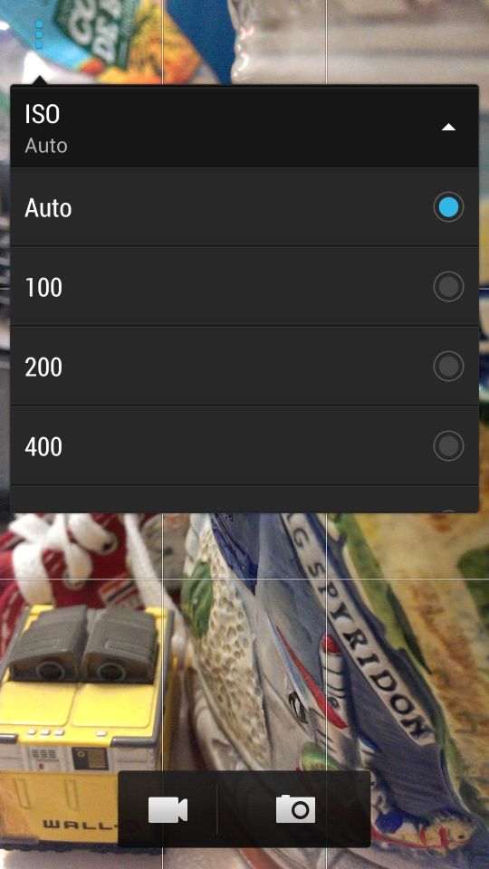
Task: Select the Auto radio button
Action: [448, 207]
